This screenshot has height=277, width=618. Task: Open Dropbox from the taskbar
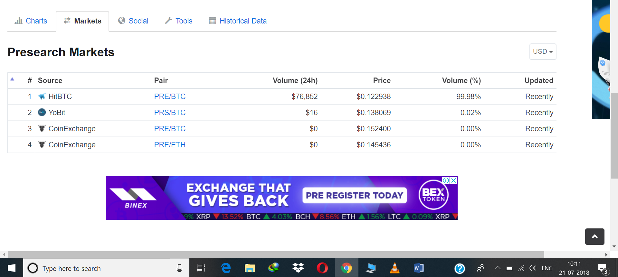pos(298,268)
